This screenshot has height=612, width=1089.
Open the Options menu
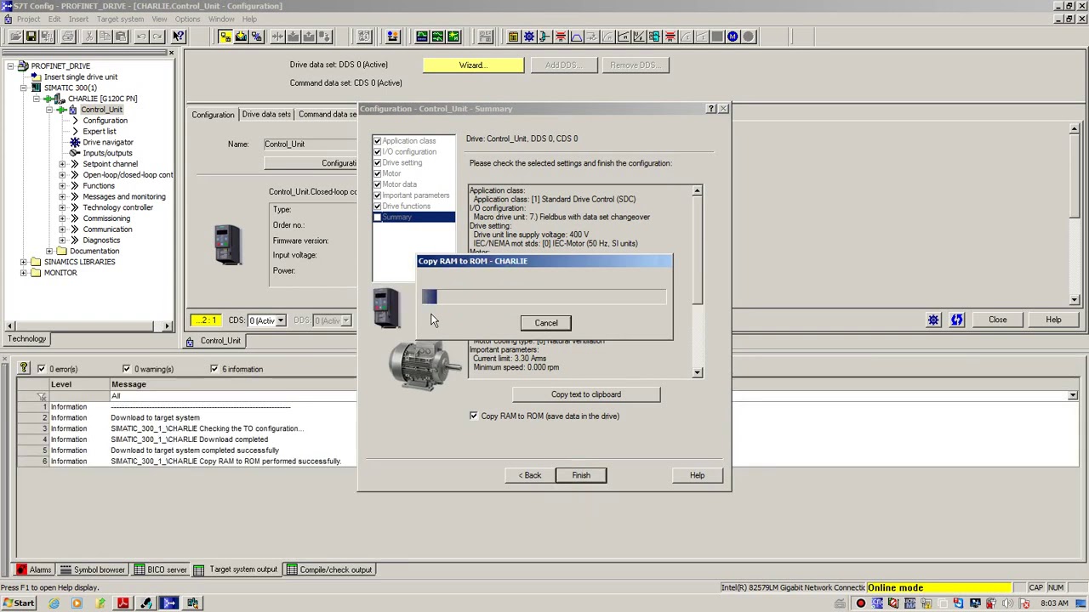point(187,19)
